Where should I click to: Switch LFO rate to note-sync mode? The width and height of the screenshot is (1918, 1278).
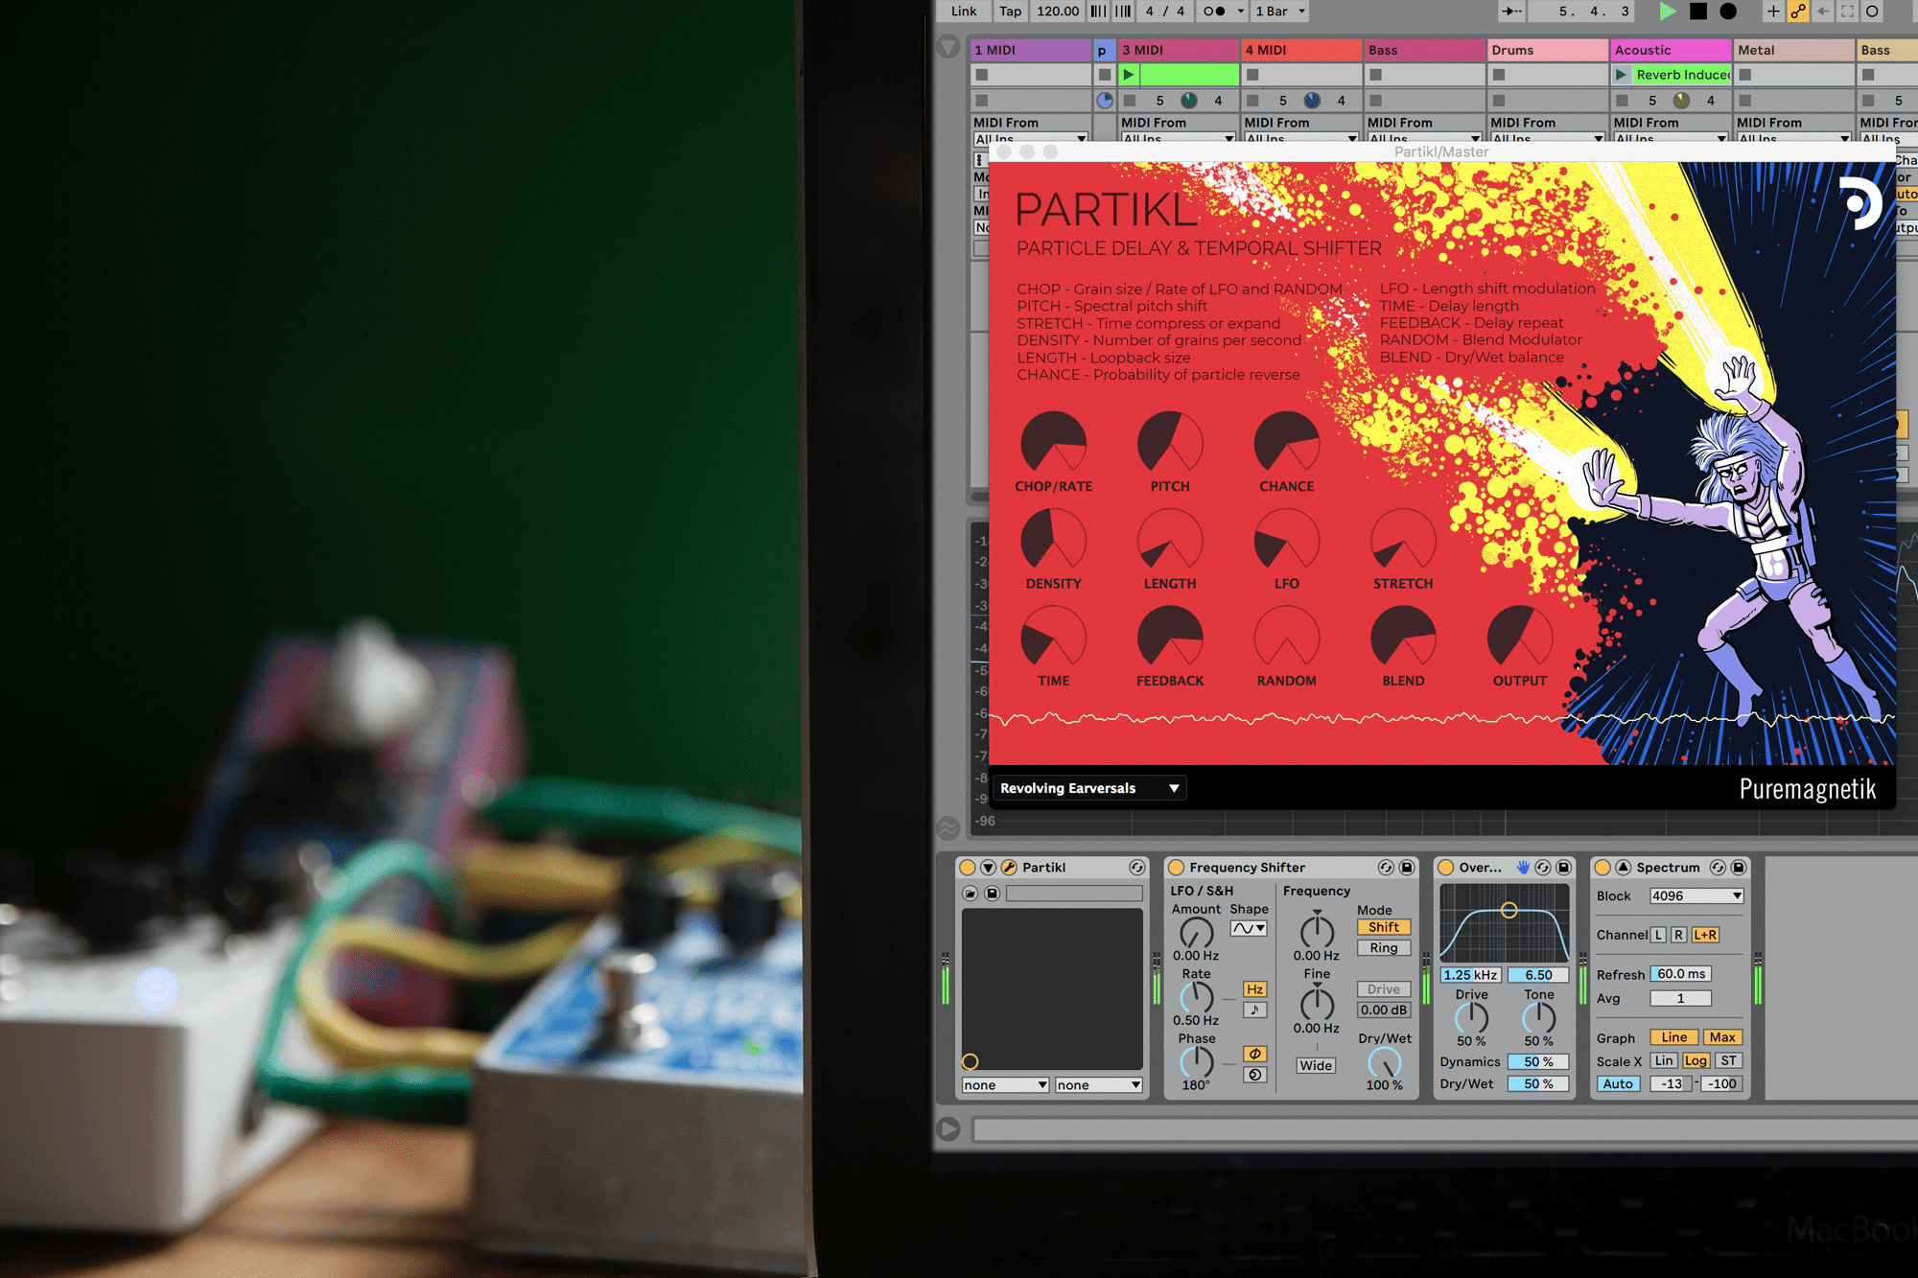pos(1254,1010)
